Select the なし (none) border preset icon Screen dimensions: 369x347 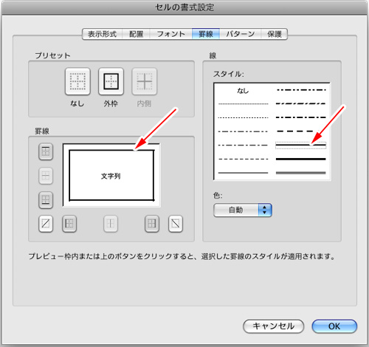pos(77,81)
